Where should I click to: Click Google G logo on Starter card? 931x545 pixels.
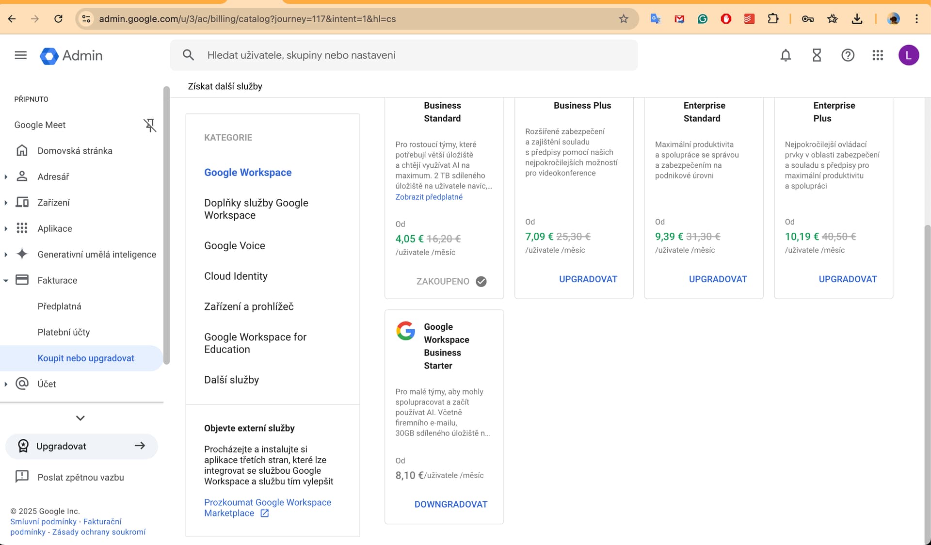pyautogui.click(x=406, y=331)
